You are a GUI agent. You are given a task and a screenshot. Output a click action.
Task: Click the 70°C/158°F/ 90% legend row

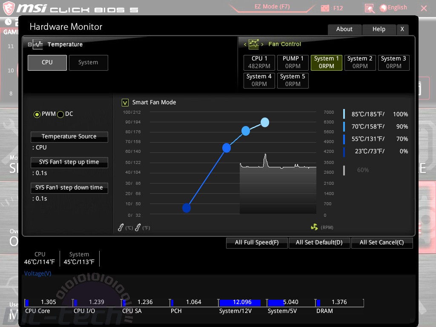coord(376,126)
